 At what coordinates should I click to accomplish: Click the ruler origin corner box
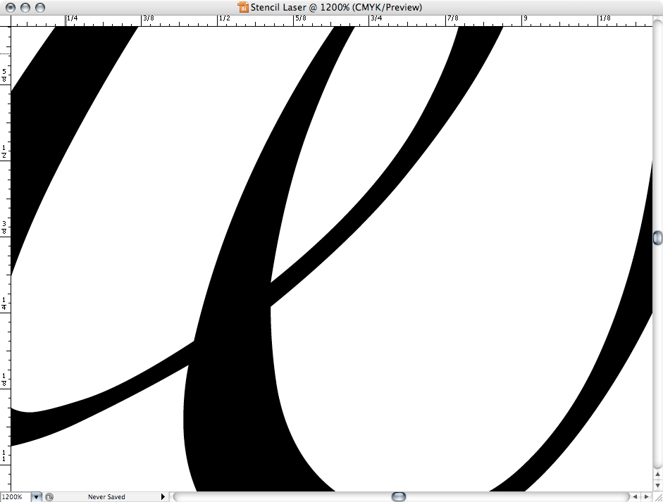click(x=5, y=20)
